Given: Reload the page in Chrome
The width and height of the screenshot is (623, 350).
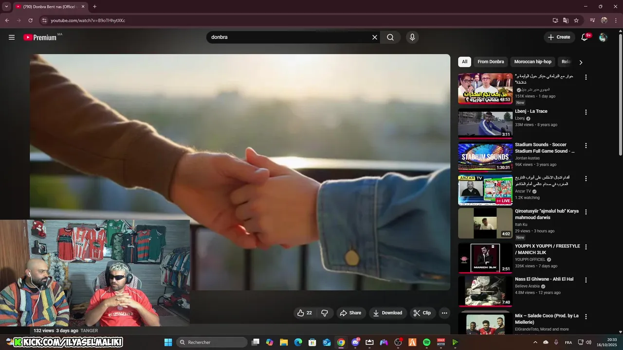Looking at the screenshot, I should tap(30, 20).
